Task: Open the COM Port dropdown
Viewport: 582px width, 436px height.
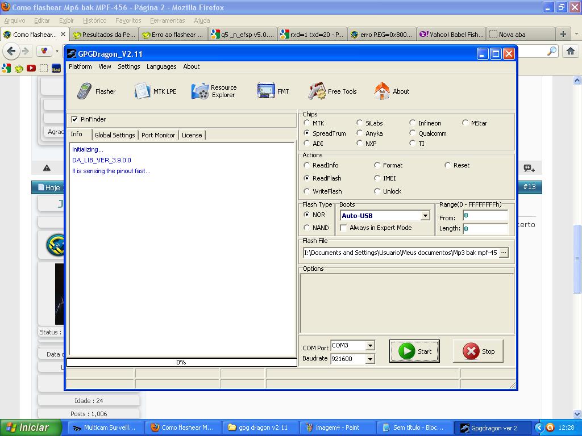Action: [x=370, y=346]
